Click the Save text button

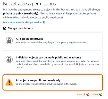tap(95, 94)
